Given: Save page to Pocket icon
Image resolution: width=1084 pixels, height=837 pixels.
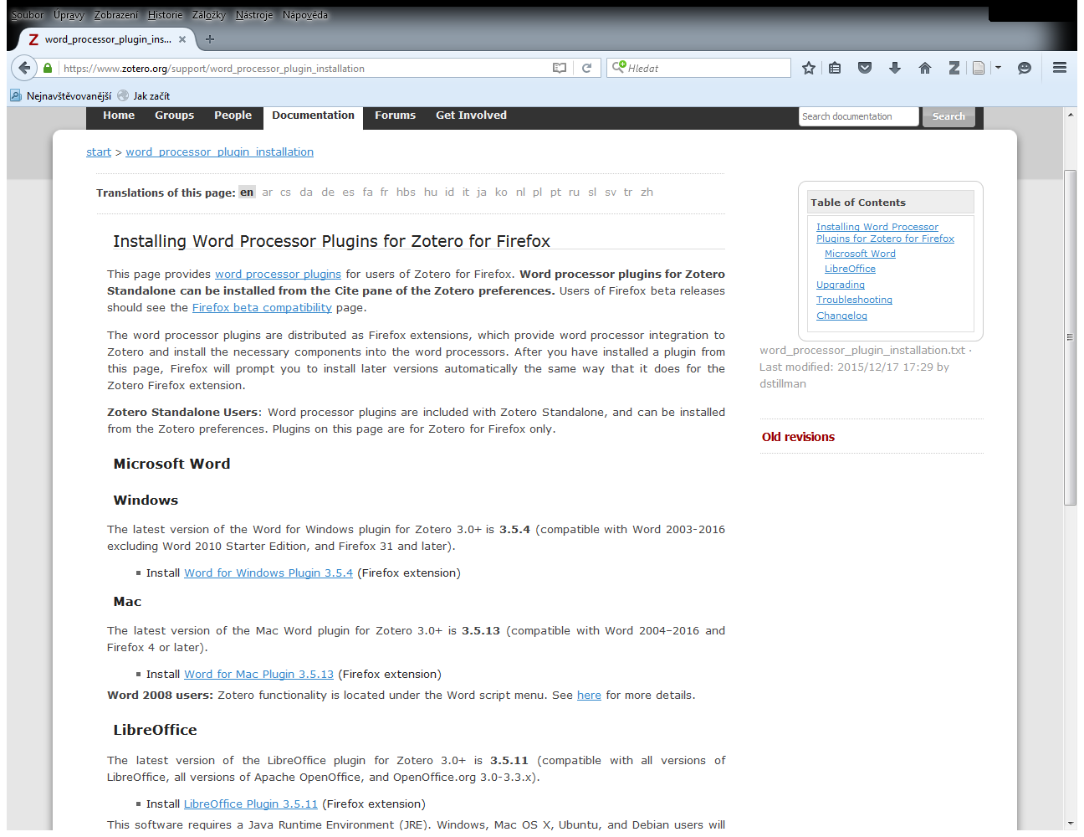Looking at the screenshot, I should click(x=865, y=69).
